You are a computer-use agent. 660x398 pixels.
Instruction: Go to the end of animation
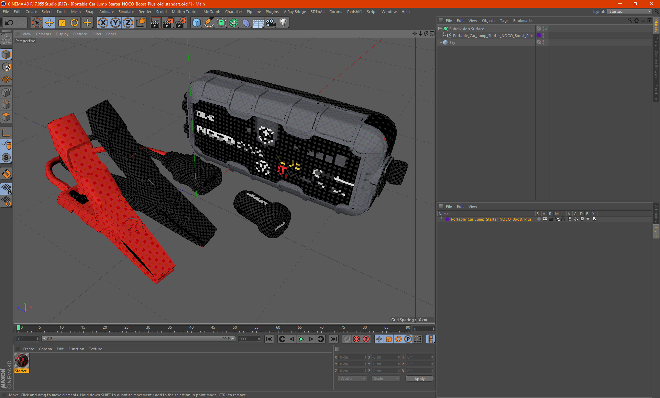[x=333, y=339]
